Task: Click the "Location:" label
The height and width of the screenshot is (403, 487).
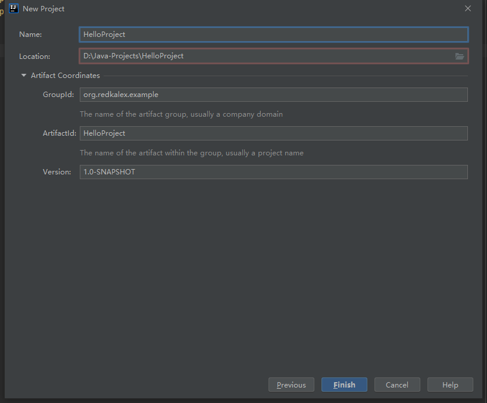Action: pyautogui.click(x=35, y=57)
